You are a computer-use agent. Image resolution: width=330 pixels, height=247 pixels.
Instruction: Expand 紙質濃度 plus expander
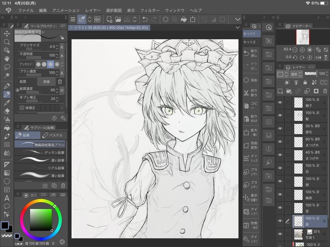tap(17, 90)
